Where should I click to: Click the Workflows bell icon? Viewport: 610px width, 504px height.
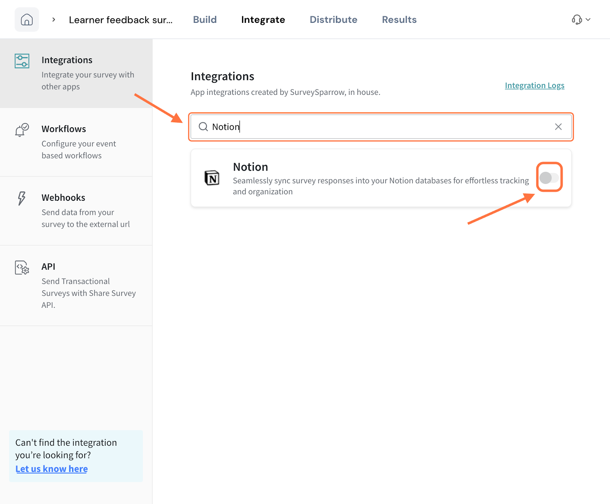tap(22, 130)
